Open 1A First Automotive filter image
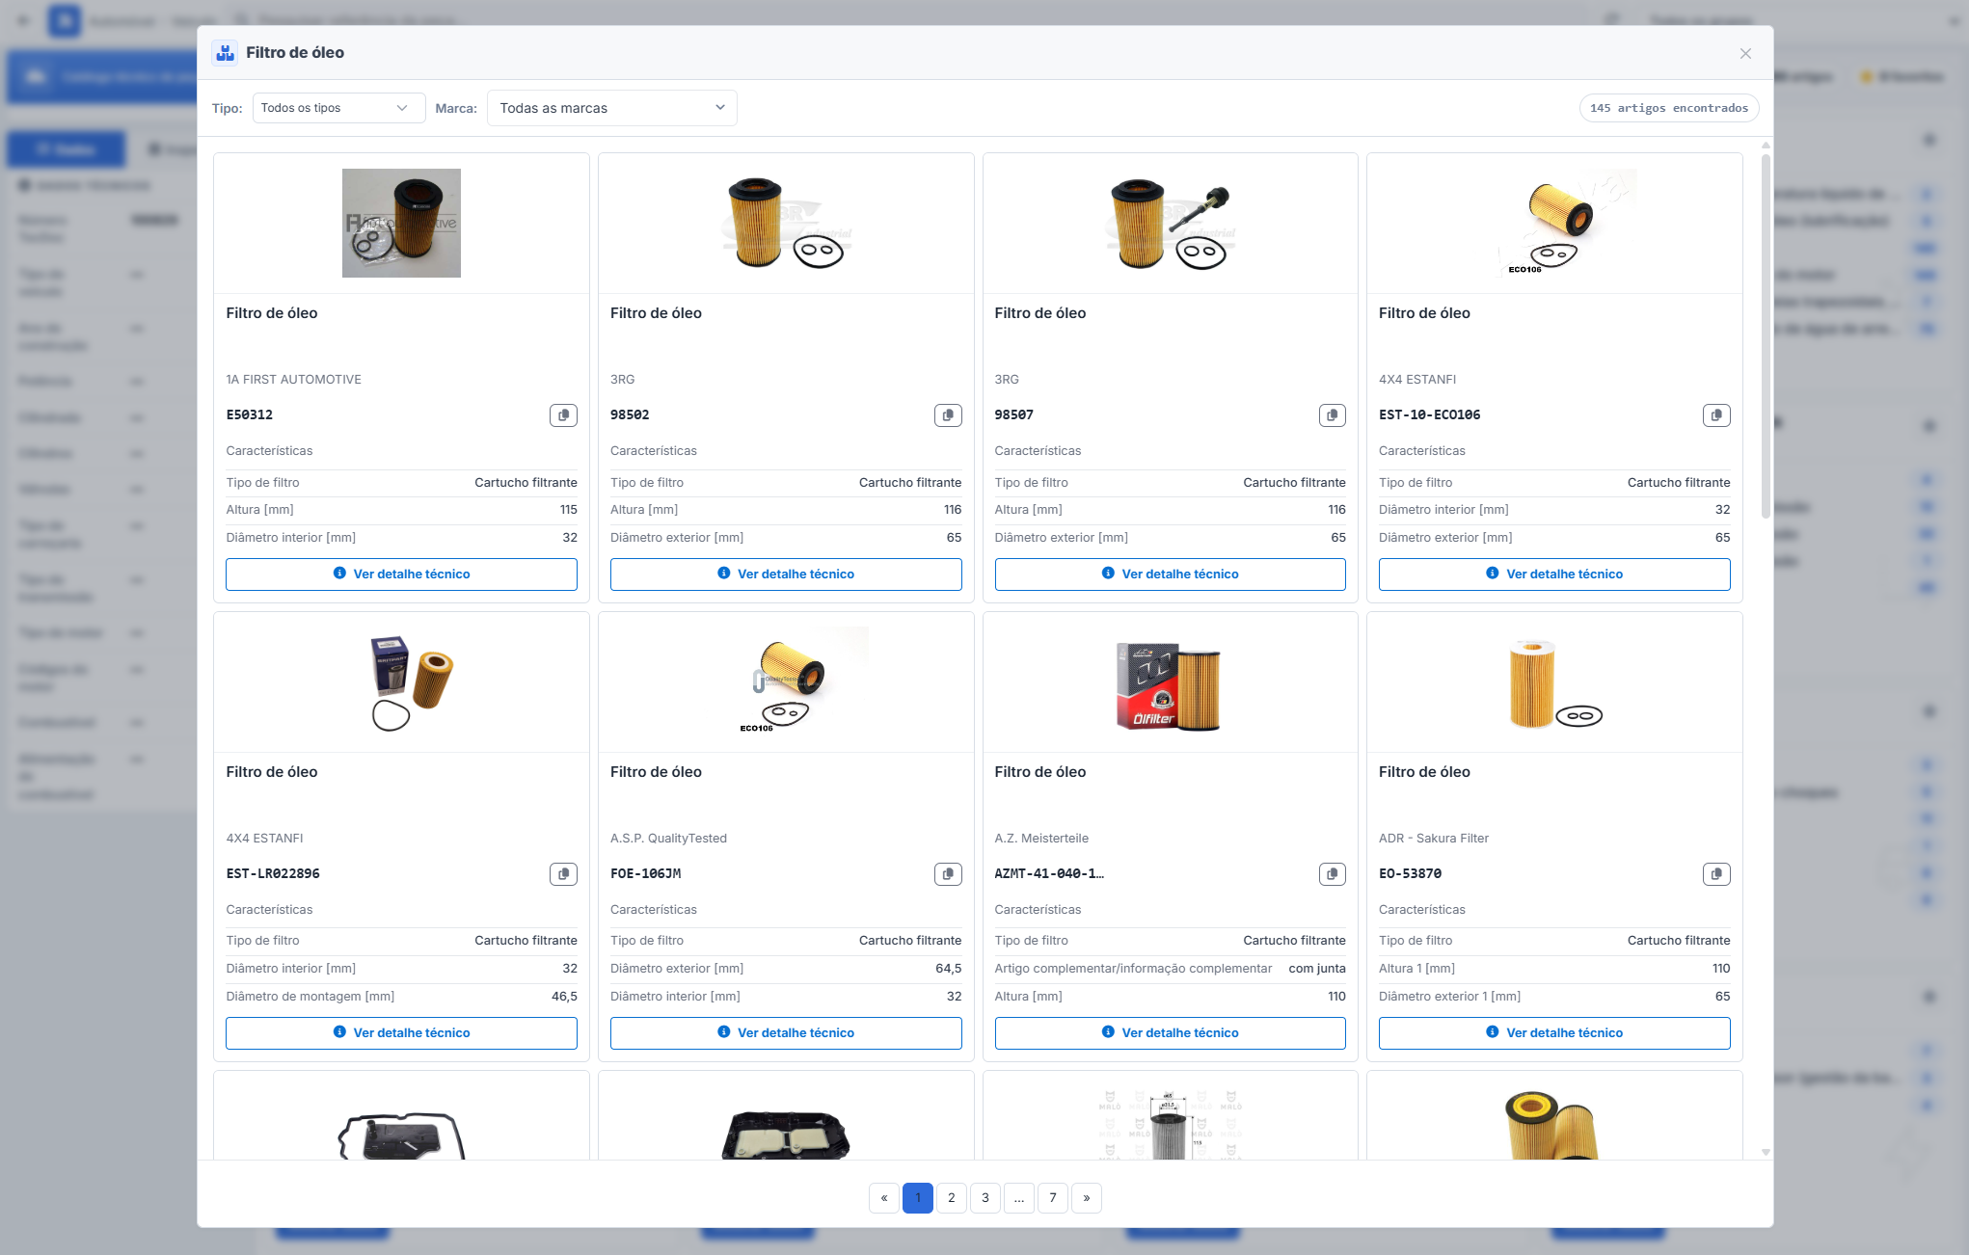Viewport: 1969px width, 1255px height. tap(401, 224)
